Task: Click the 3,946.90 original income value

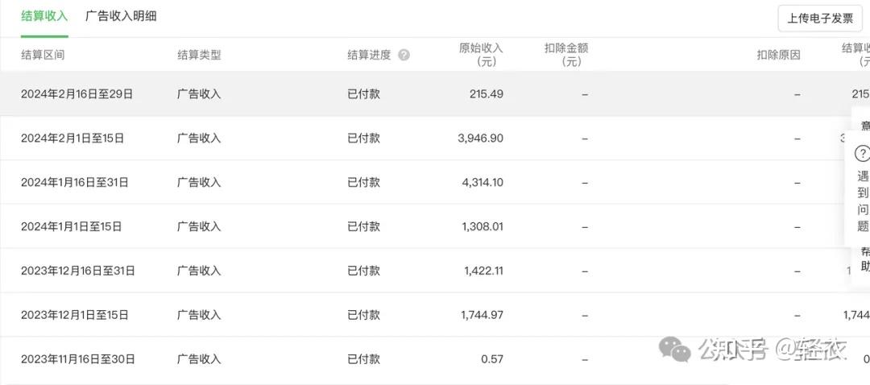Action: pos(480,139)
